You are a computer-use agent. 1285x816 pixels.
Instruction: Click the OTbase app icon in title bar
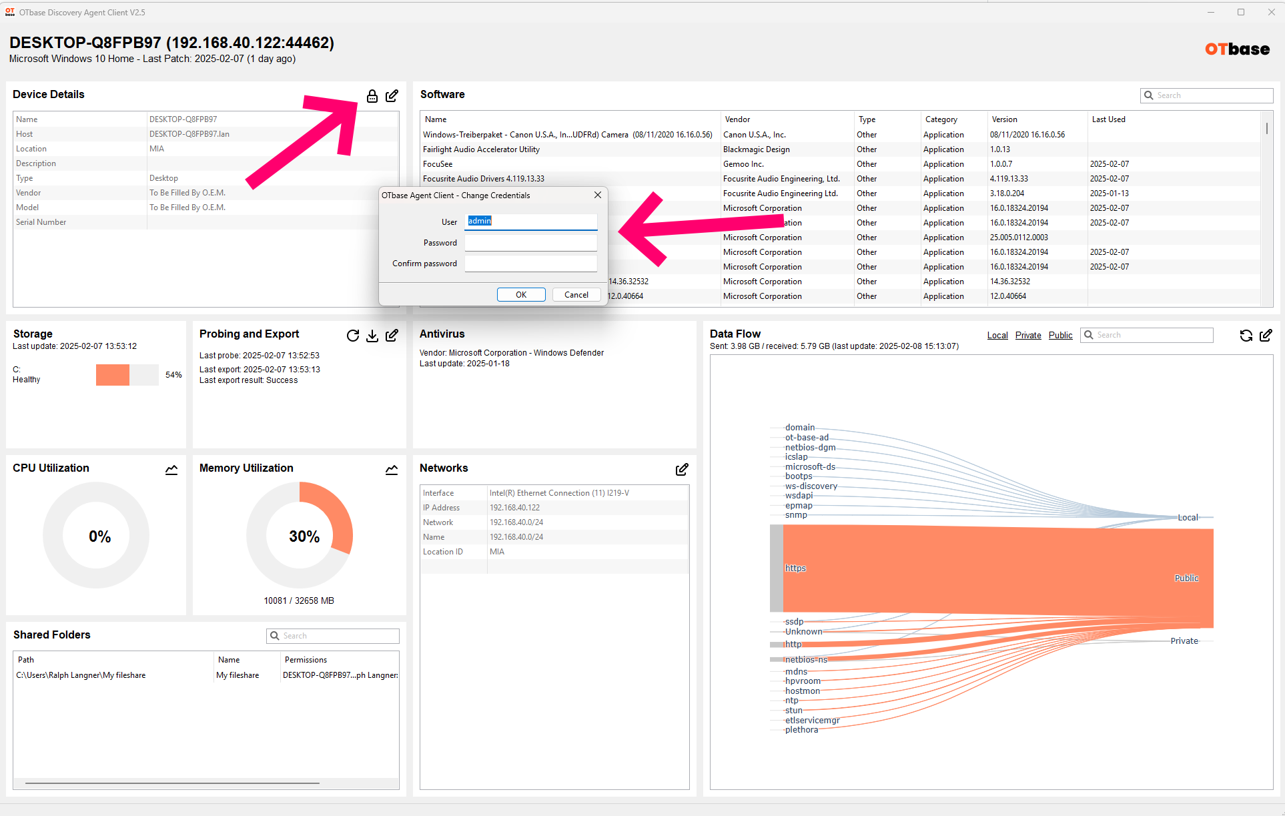[x=10, y=12]
